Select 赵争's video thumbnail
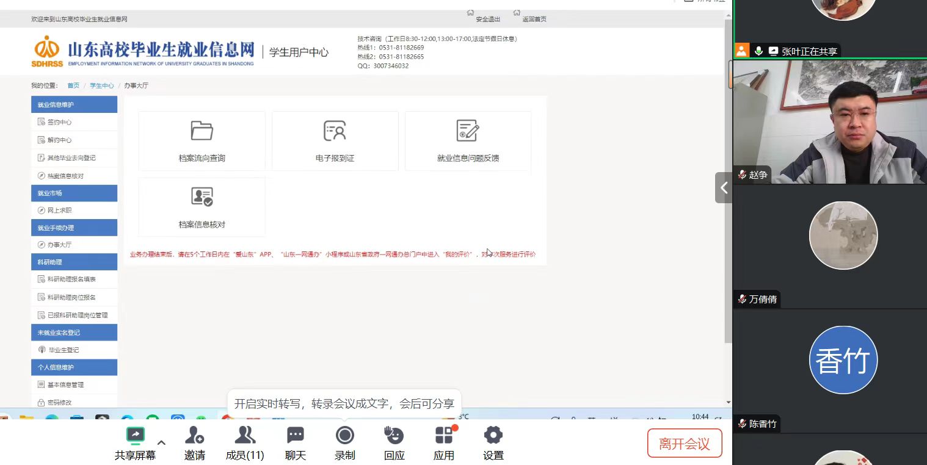The width and height of the screenshot is (927, 465). pyautogui.click(x=830, y=121)
